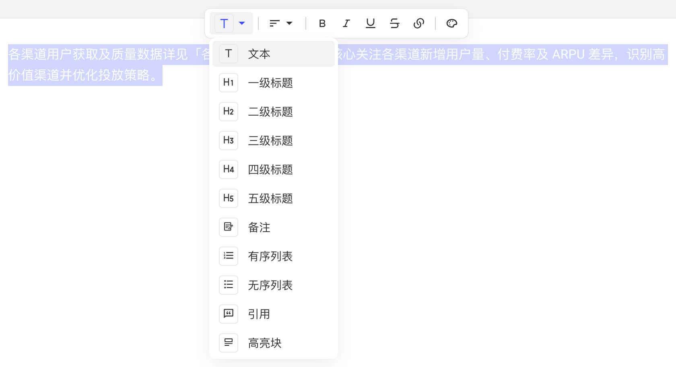Convert to 无序列表 bulleted list

click(x=274, y=285)
